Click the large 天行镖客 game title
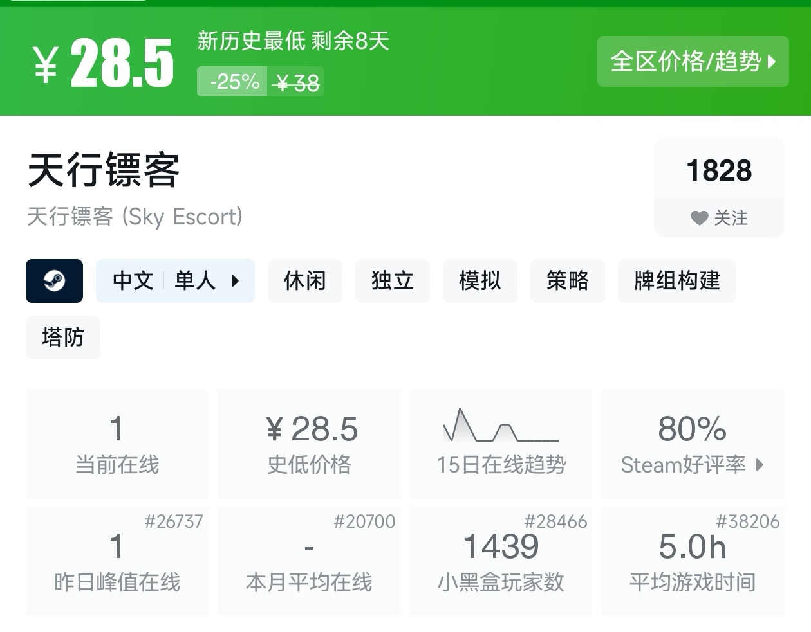Image resolution: width=811 pixels, height=632 pixels. click(x=104, y=171)
